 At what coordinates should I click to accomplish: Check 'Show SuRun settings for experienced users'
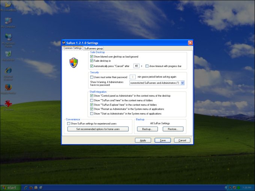click(69, 123)
